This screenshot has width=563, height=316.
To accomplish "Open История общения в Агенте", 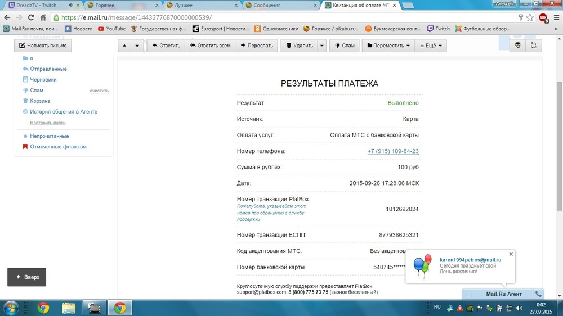I will tap(64, 112).
